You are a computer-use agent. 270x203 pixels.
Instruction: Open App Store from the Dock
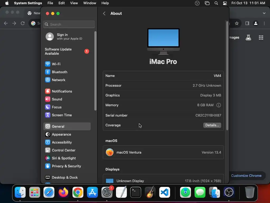92,192
